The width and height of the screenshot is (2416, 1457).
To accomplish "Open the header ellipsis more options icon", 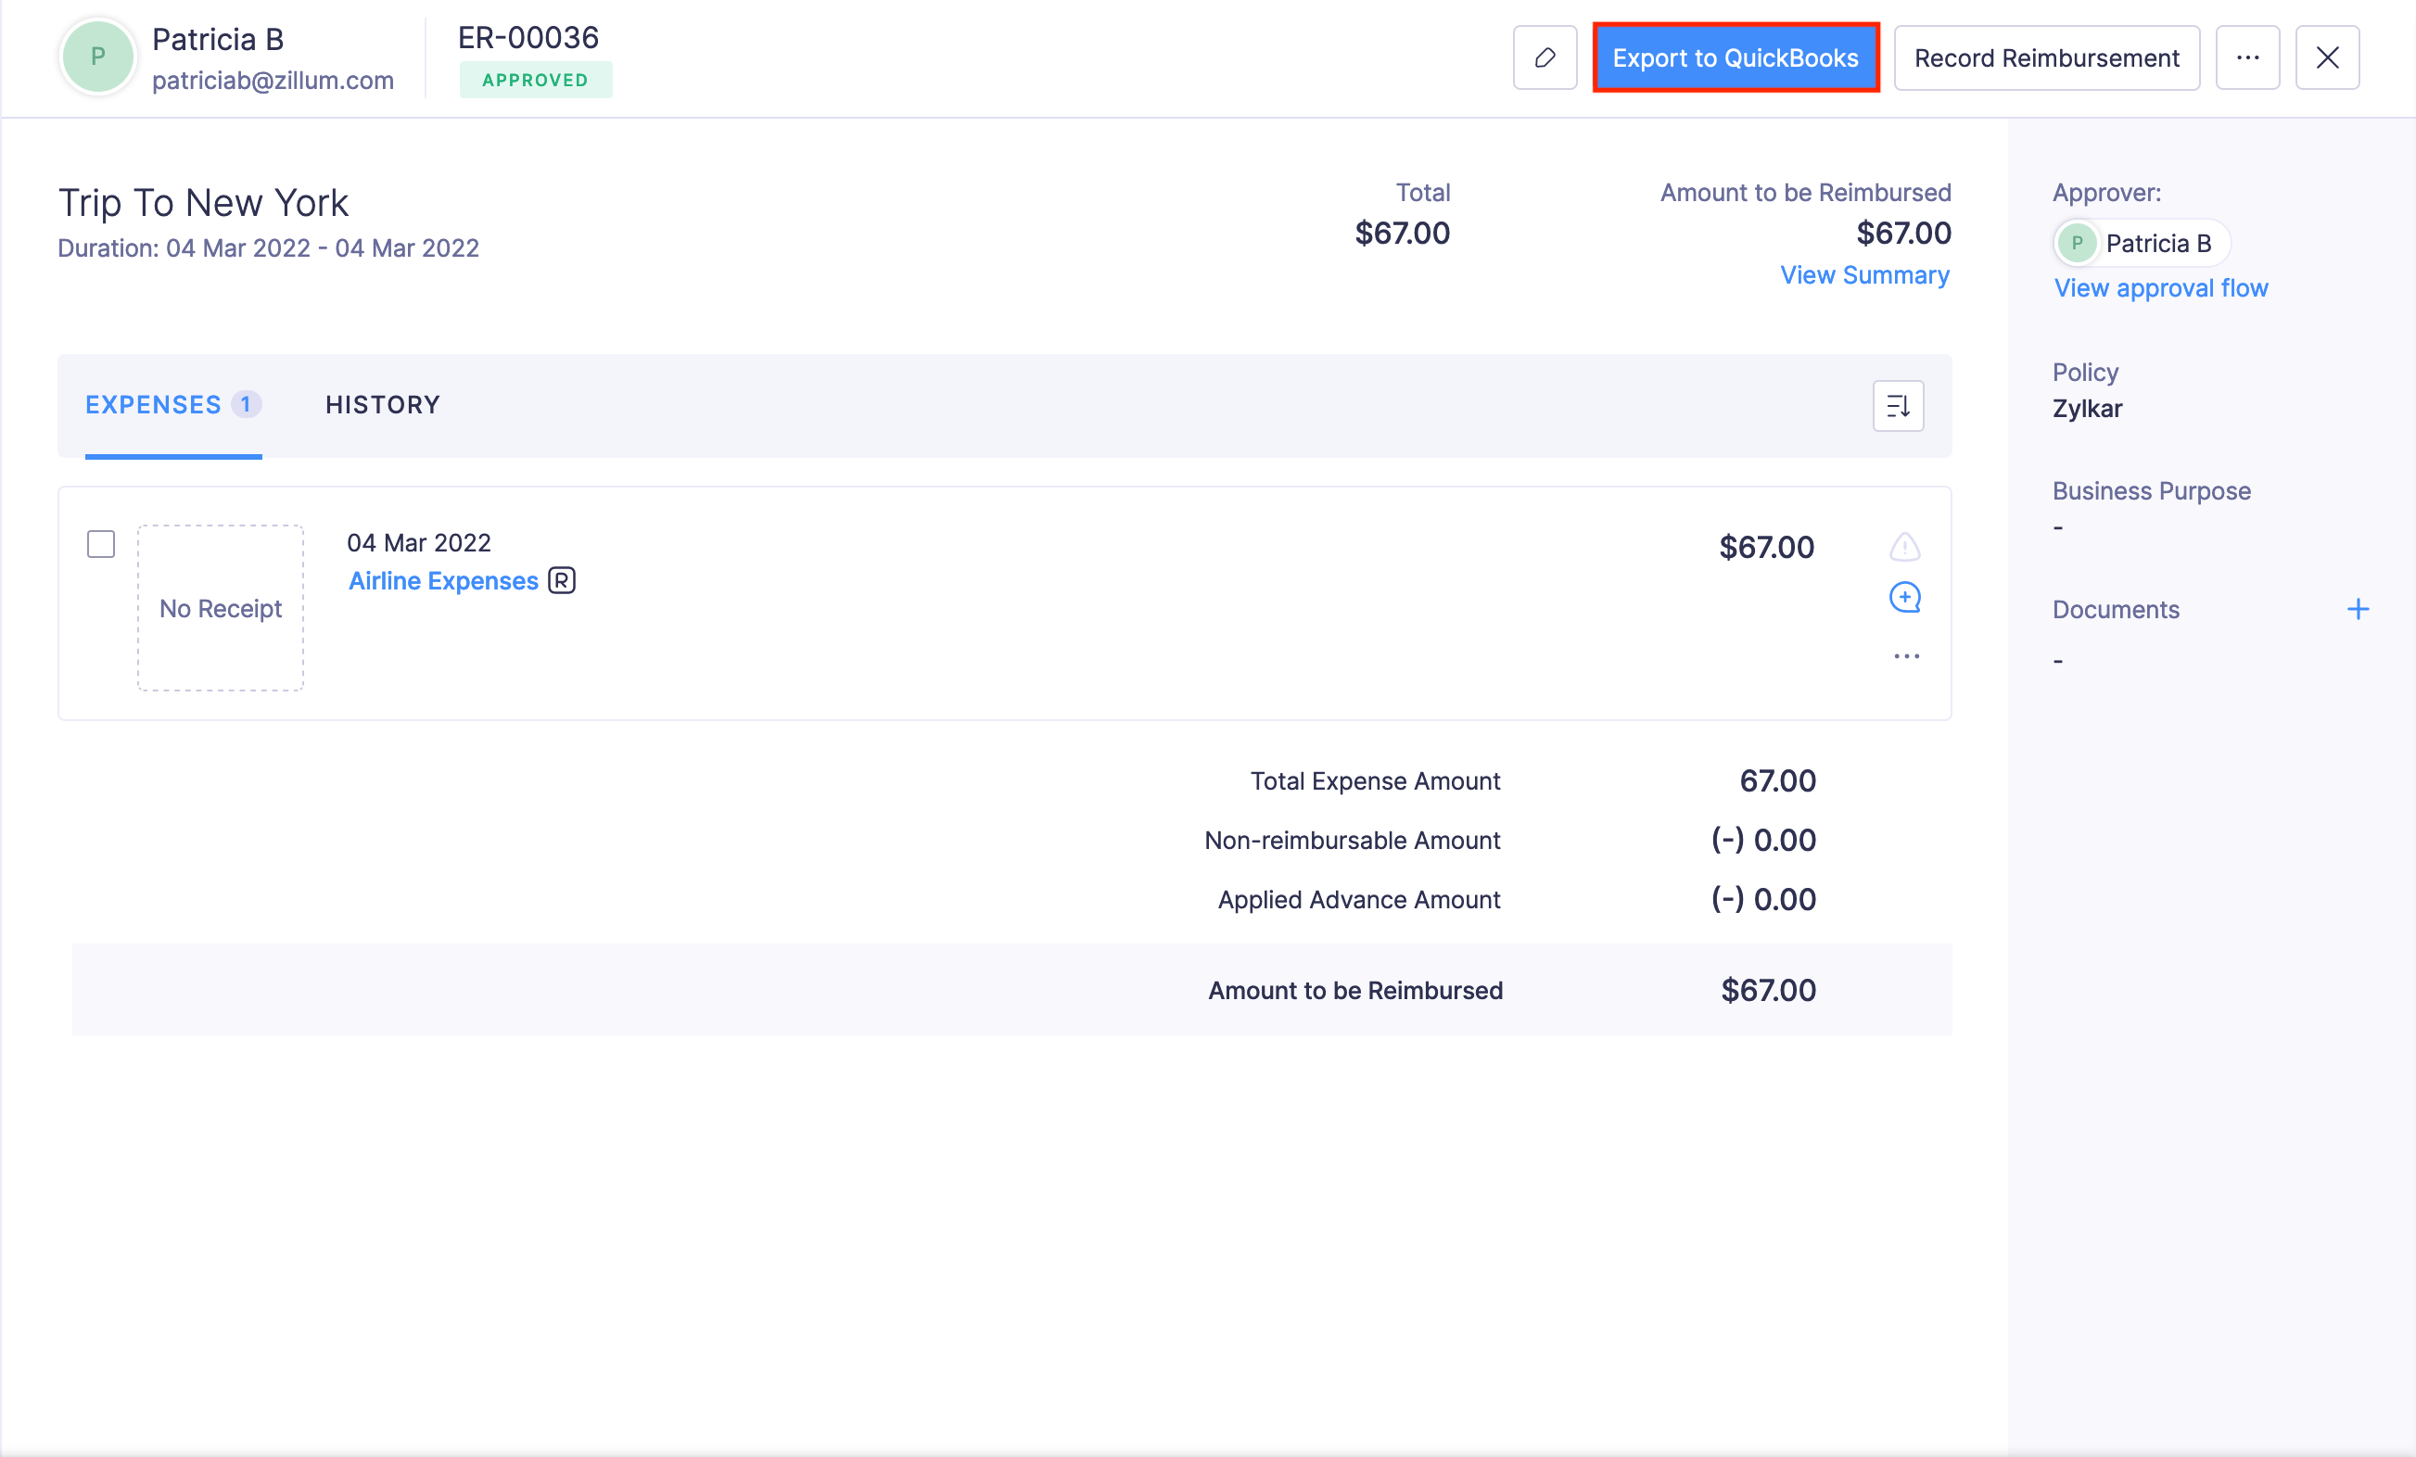I will (x=2248, y=57).
